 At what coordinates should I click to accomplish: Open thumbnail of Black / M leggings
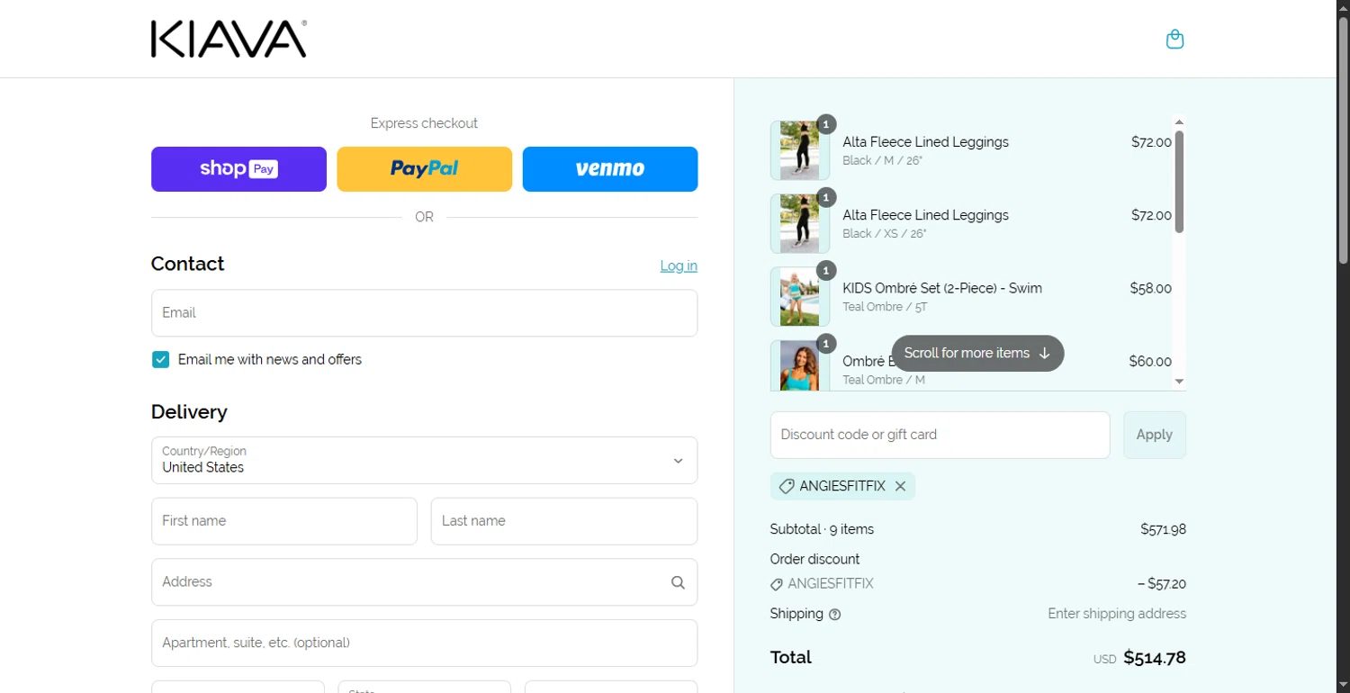pos(799,150)
